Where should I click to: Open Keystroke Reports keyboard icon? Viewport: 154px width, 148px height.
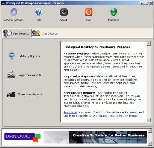[x=12, y=75]
